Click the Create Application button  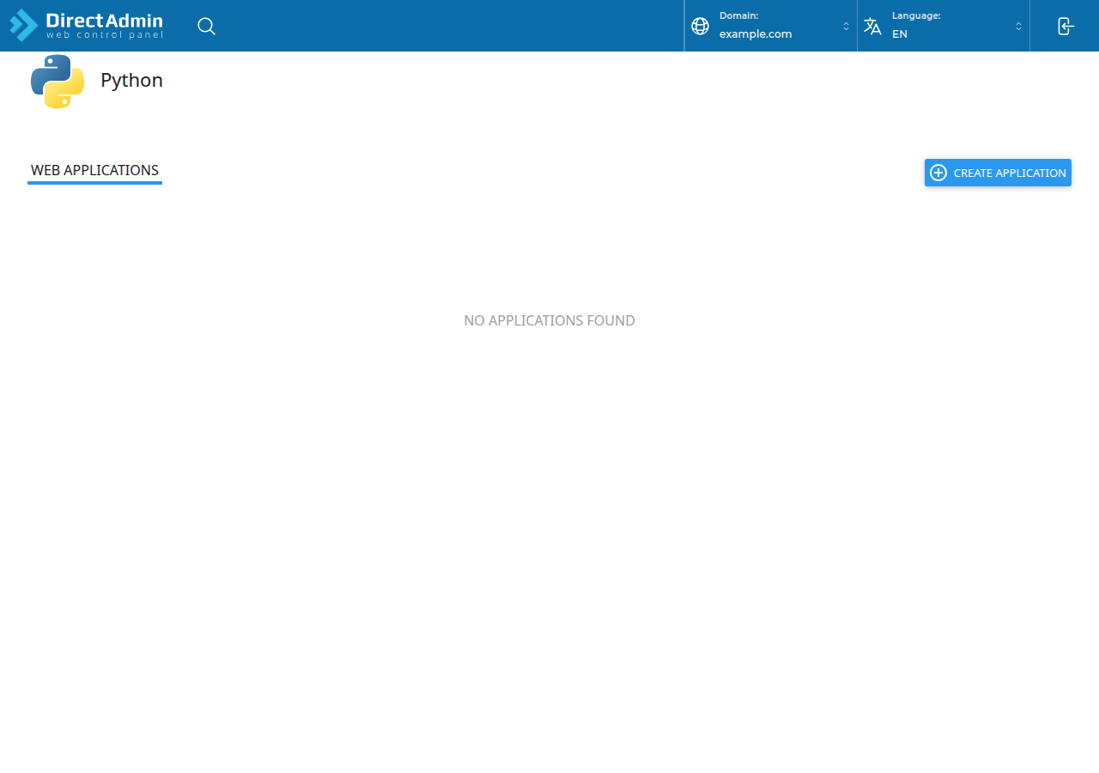[998, 173]
